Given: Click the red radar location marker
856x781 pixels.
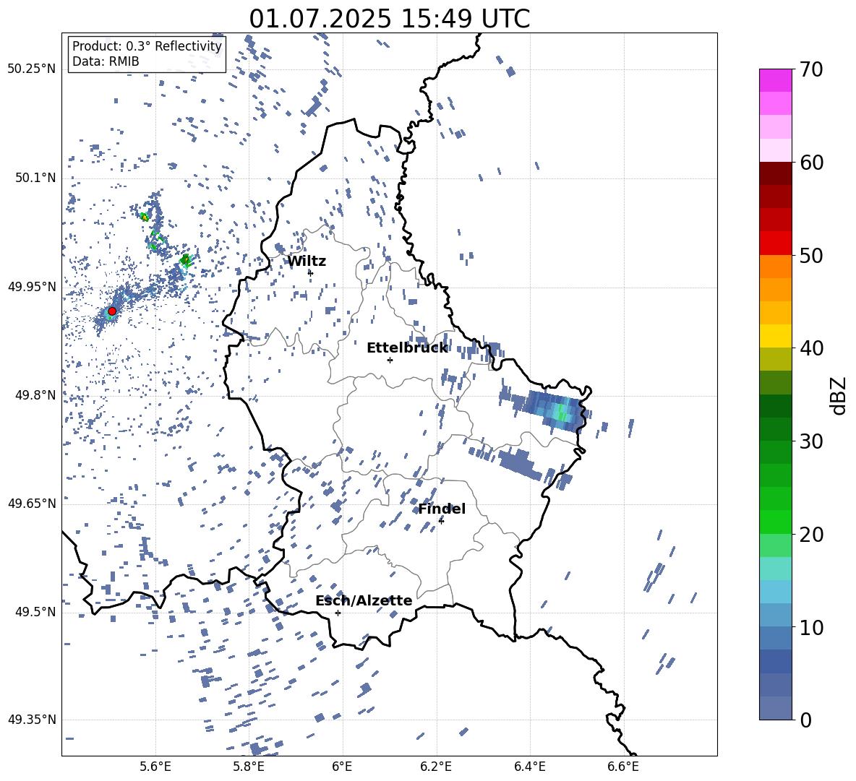Looking at the screenshot, I should pos(112,311).
